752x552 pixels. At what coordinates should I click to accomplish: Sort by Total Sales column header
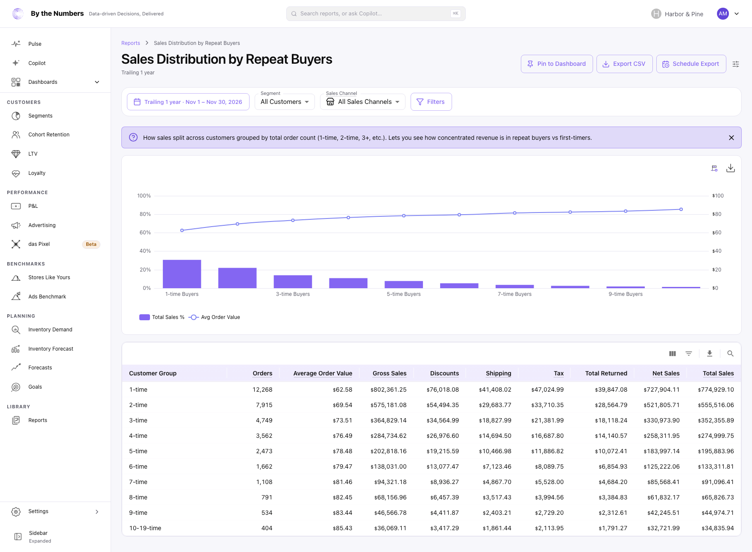point(718,373)
